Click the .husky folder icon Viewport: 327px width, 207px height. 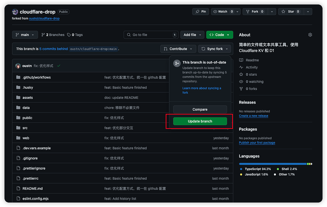18,87
